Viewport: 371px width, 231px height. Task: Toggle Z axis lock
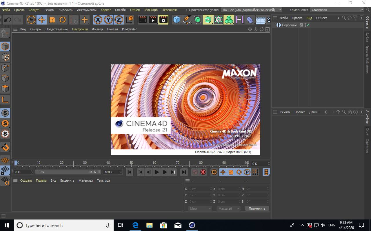click(119, 20)
